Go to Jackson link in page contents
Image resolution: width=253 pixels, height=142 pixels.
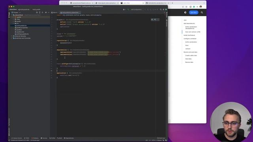188,49
